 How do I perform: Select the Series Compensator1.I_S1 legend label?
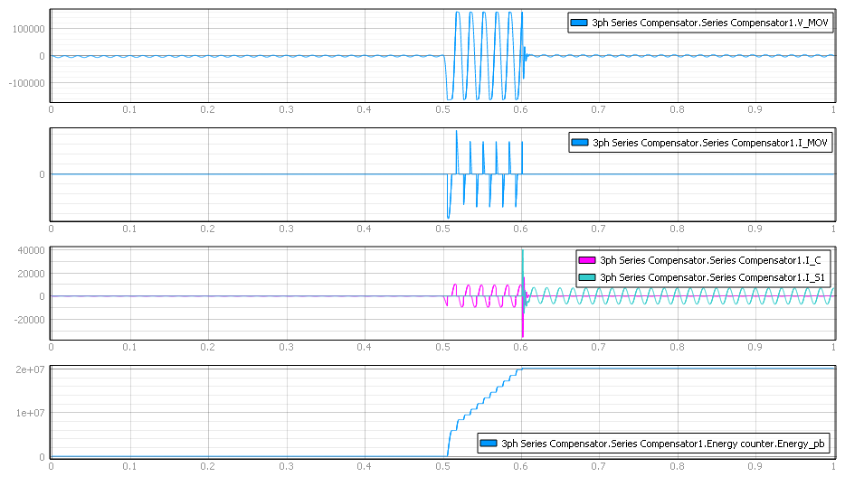click(712, 276)
